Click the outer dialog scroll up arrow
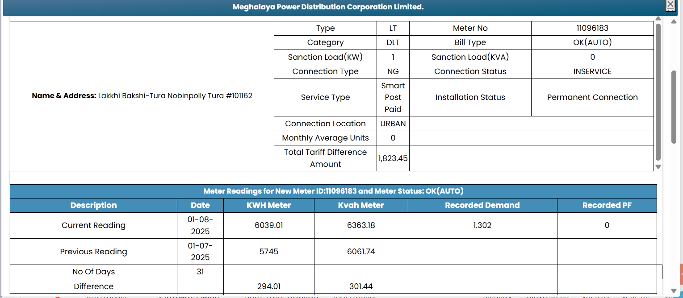This screenshot has height=298, width=683. coord(674,21)
